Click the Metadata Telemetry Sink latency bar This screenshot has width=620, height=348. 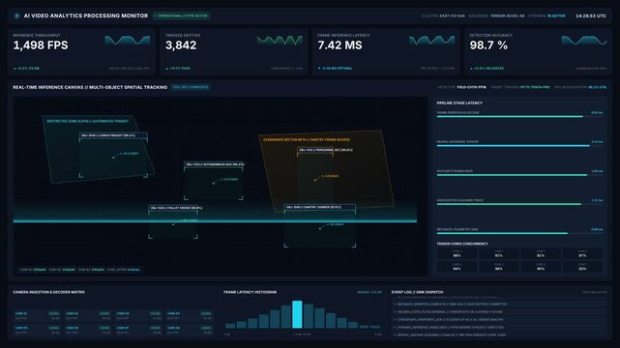click(519, 233)
